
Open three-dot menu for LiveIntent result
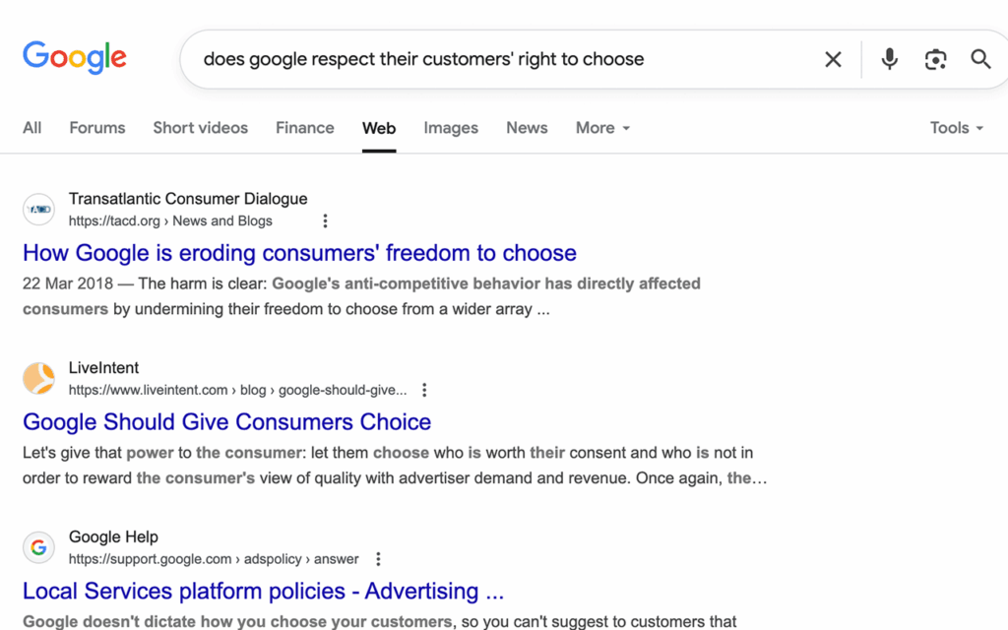(x=424, y=390)
